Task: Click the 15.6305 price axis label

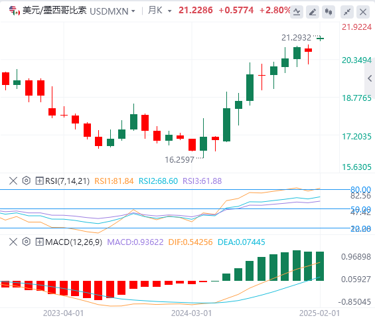Action: pyautogui.click(x=357, y=167)
